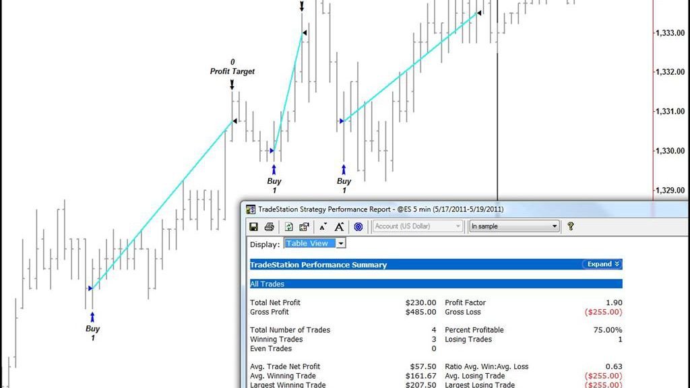Open the Display Table View dropdown

tap(315, 243)
